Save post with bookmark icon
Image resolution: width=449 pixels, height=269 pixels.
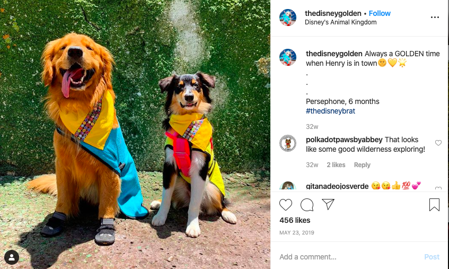coord(434,205)
